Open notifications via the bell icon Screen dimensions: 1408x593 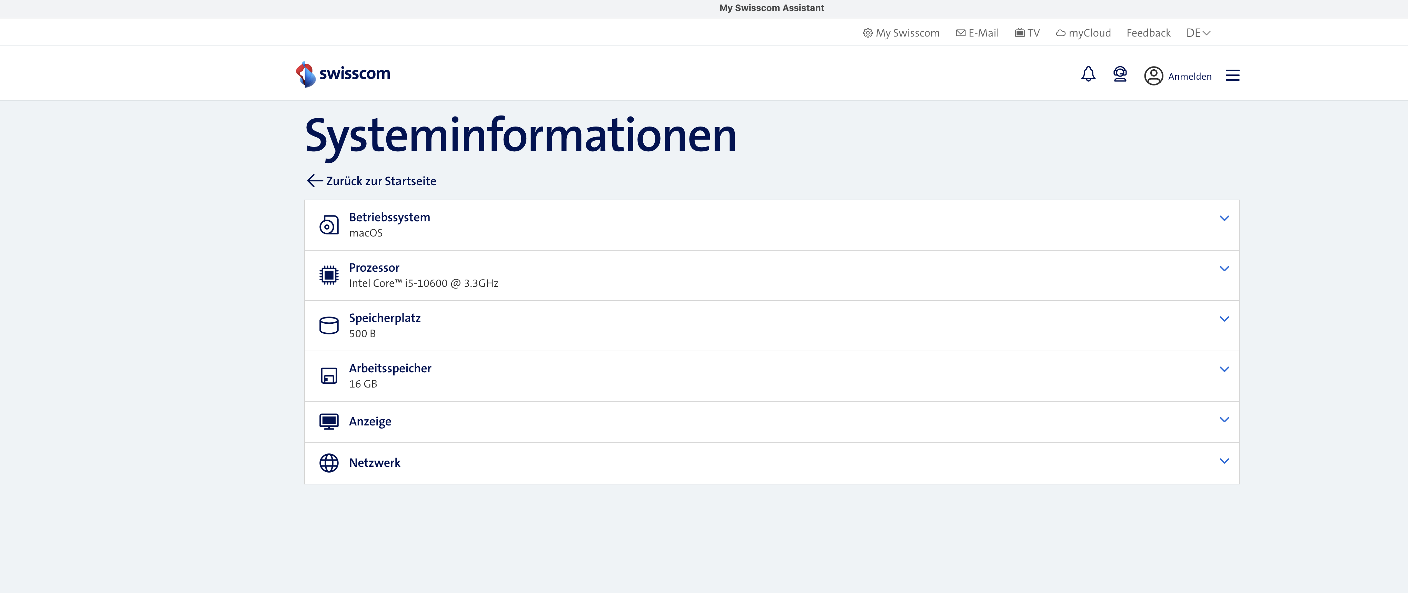(x=1088, y=75)
